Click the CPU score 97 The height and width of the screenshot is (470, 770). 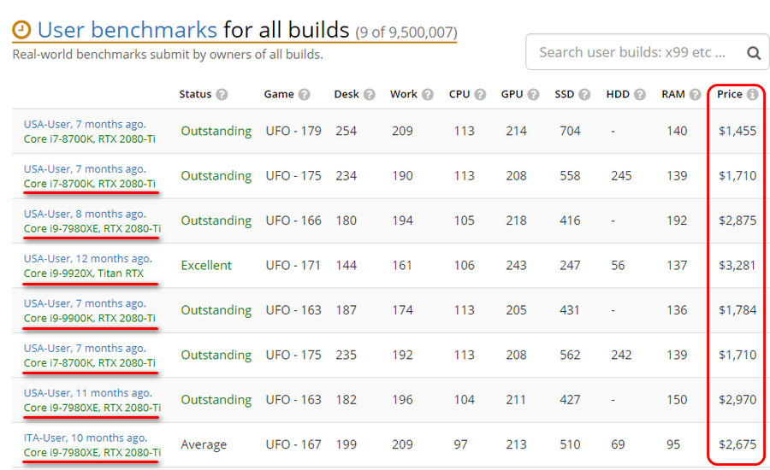tap(460, 444)
